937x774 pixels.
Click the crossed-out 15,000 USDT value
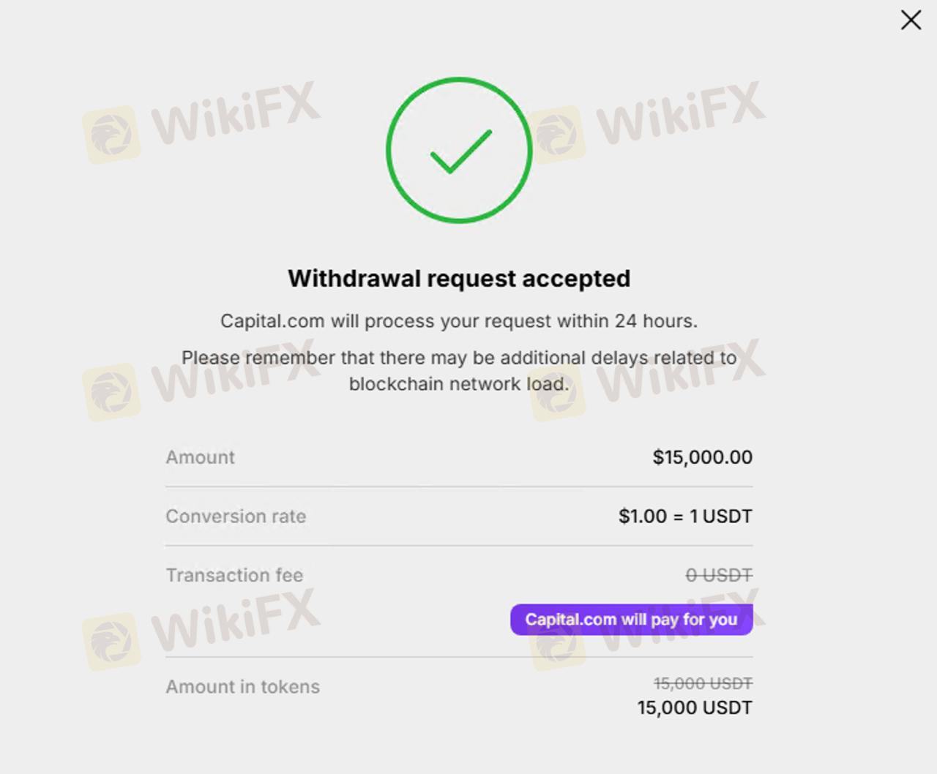pyautogui.click(x=703, y=683)
